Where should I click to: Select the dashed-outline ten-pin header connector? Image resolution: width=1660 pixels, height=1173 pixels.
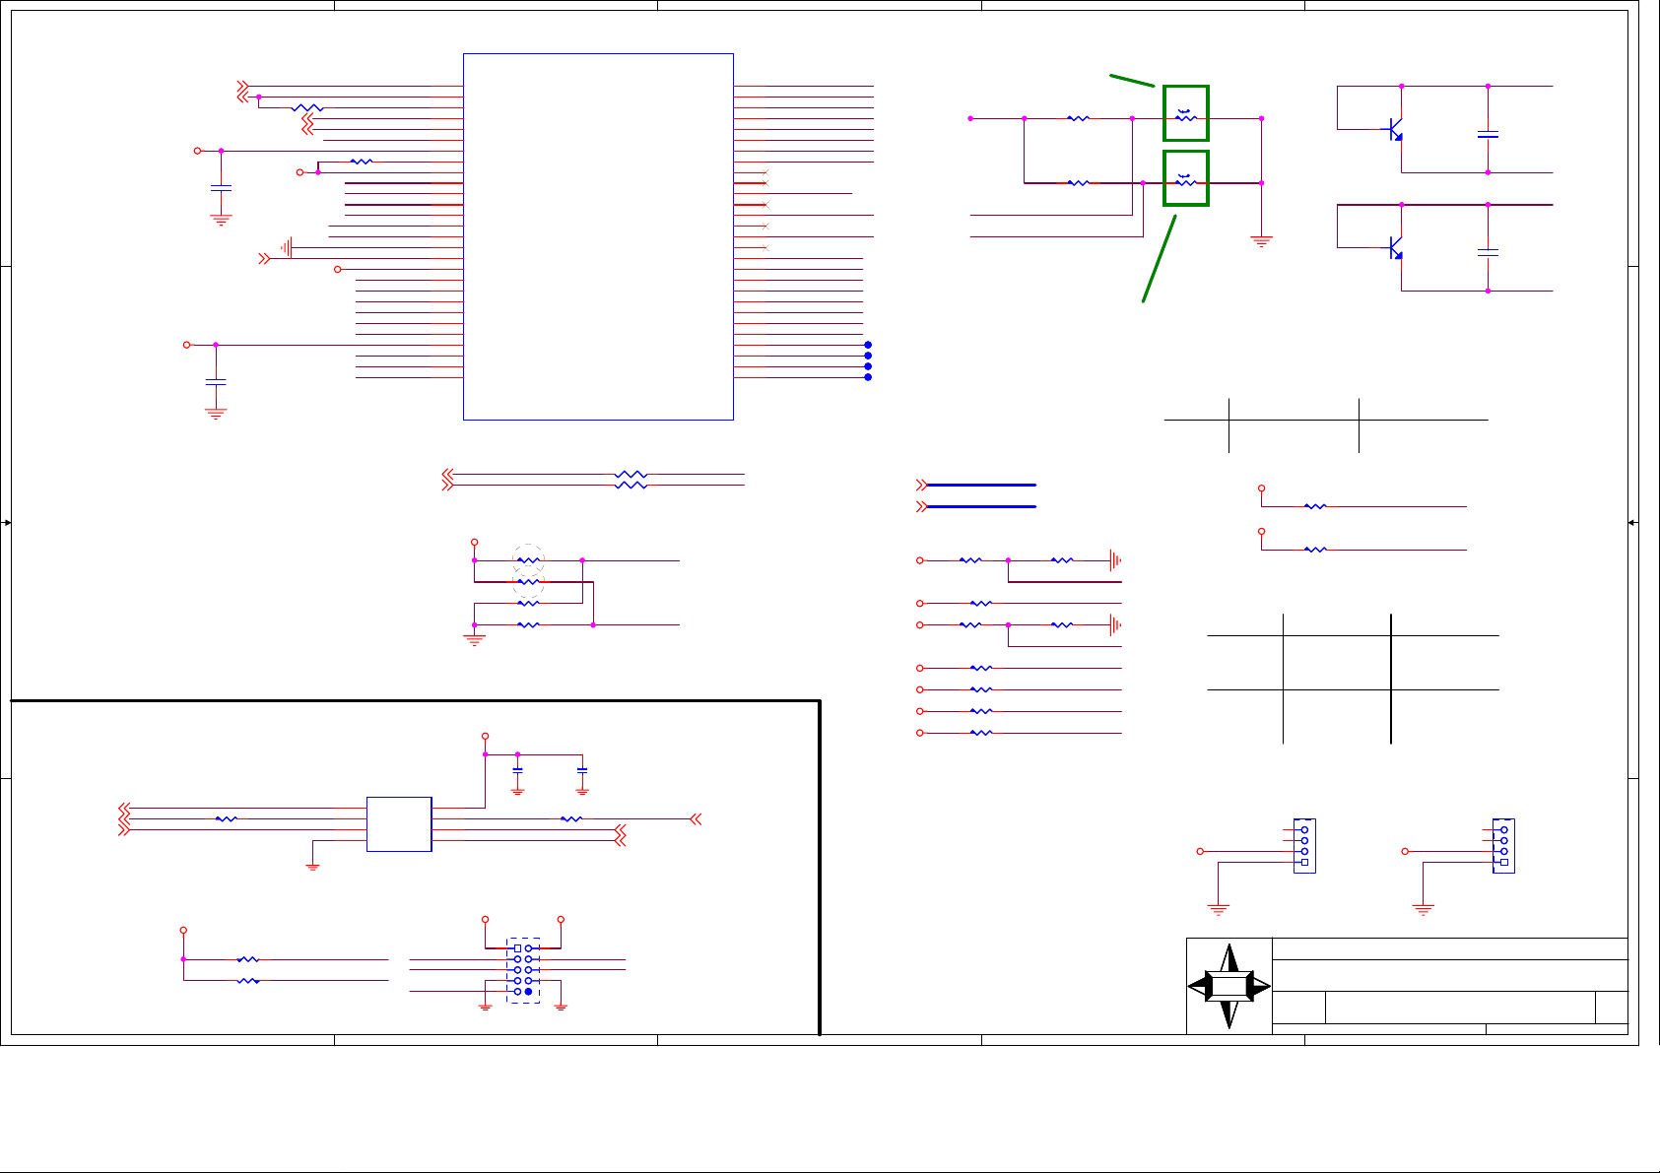pos(523,970)
